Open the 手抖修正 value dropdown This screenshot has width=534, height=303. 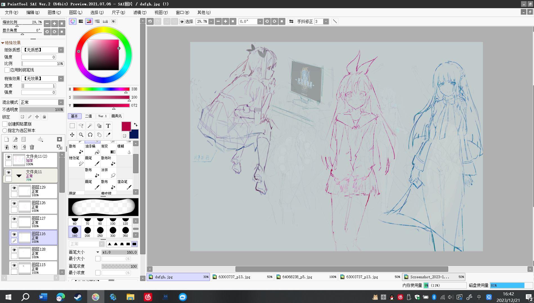pyautogui.click(x=326, y=21)
